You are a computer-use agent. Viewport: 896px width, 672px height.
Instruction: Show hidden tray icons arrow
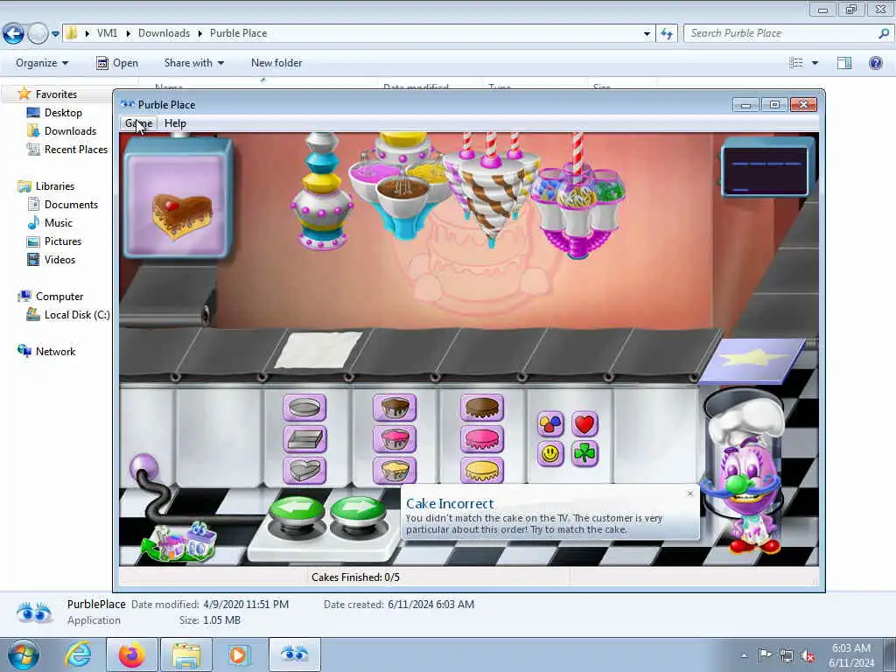tap(744, 655)
